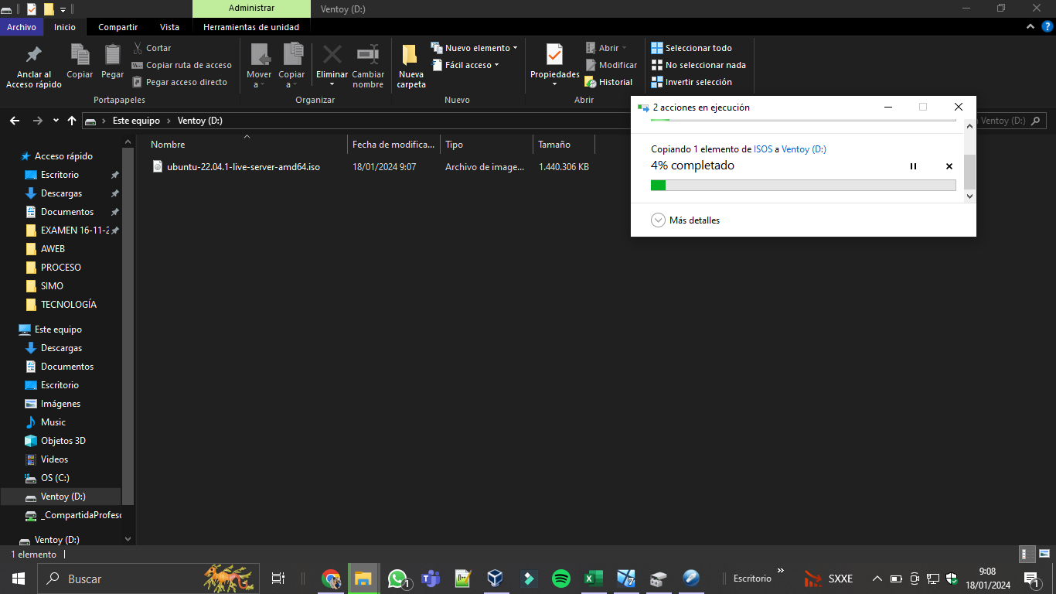Open Spotify from the taskbar
The height and width of the screenshot is (594, 1056).
pyautogui.click(x=560, y=579)
